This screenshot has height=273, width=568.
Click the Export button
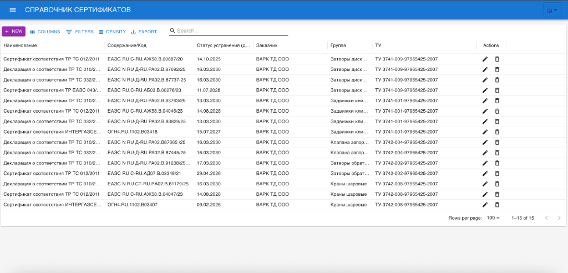tap(144, 32)
